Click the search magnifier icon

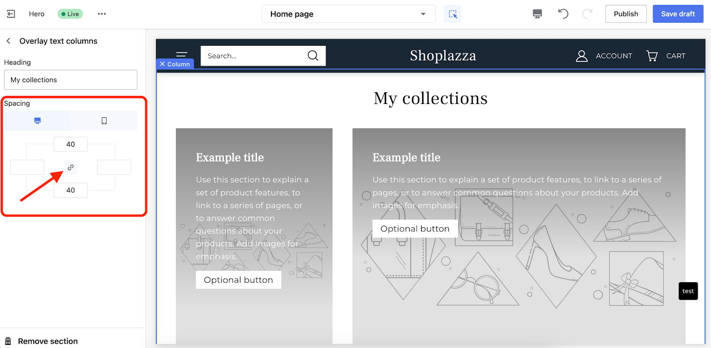313,56
